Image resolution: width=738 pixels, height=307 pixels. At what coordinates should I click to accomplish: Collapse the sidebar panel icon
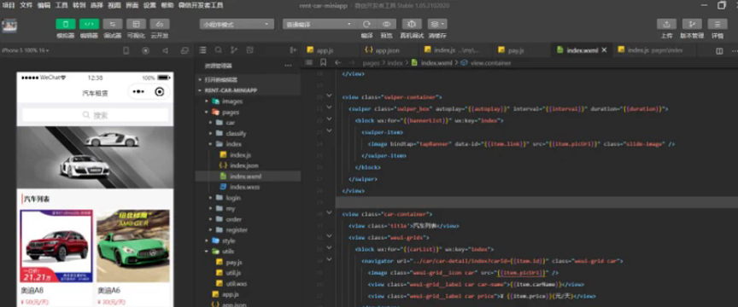coord(293,49)
